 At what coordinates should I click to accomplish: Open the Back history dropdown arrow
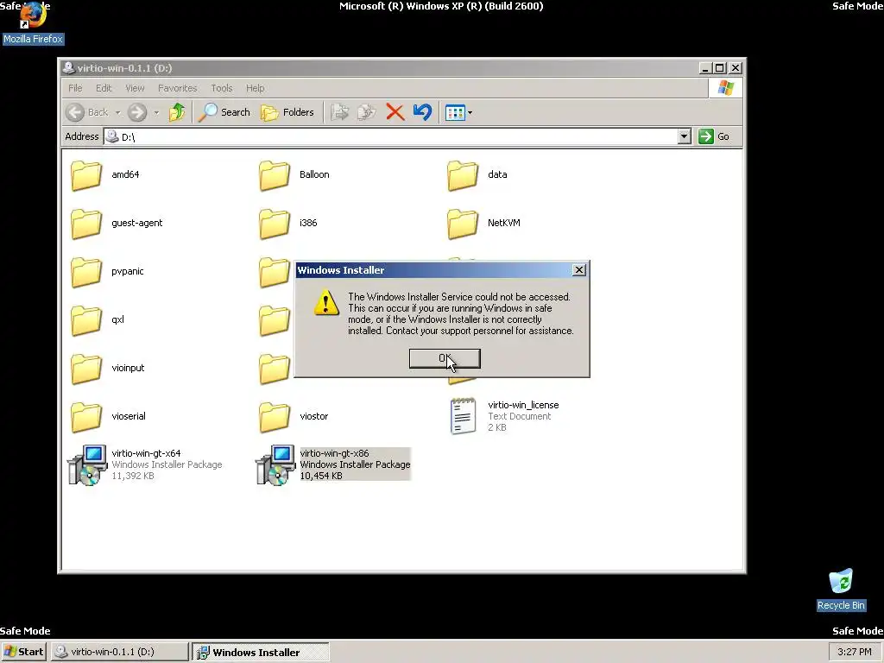pos(117,113)
